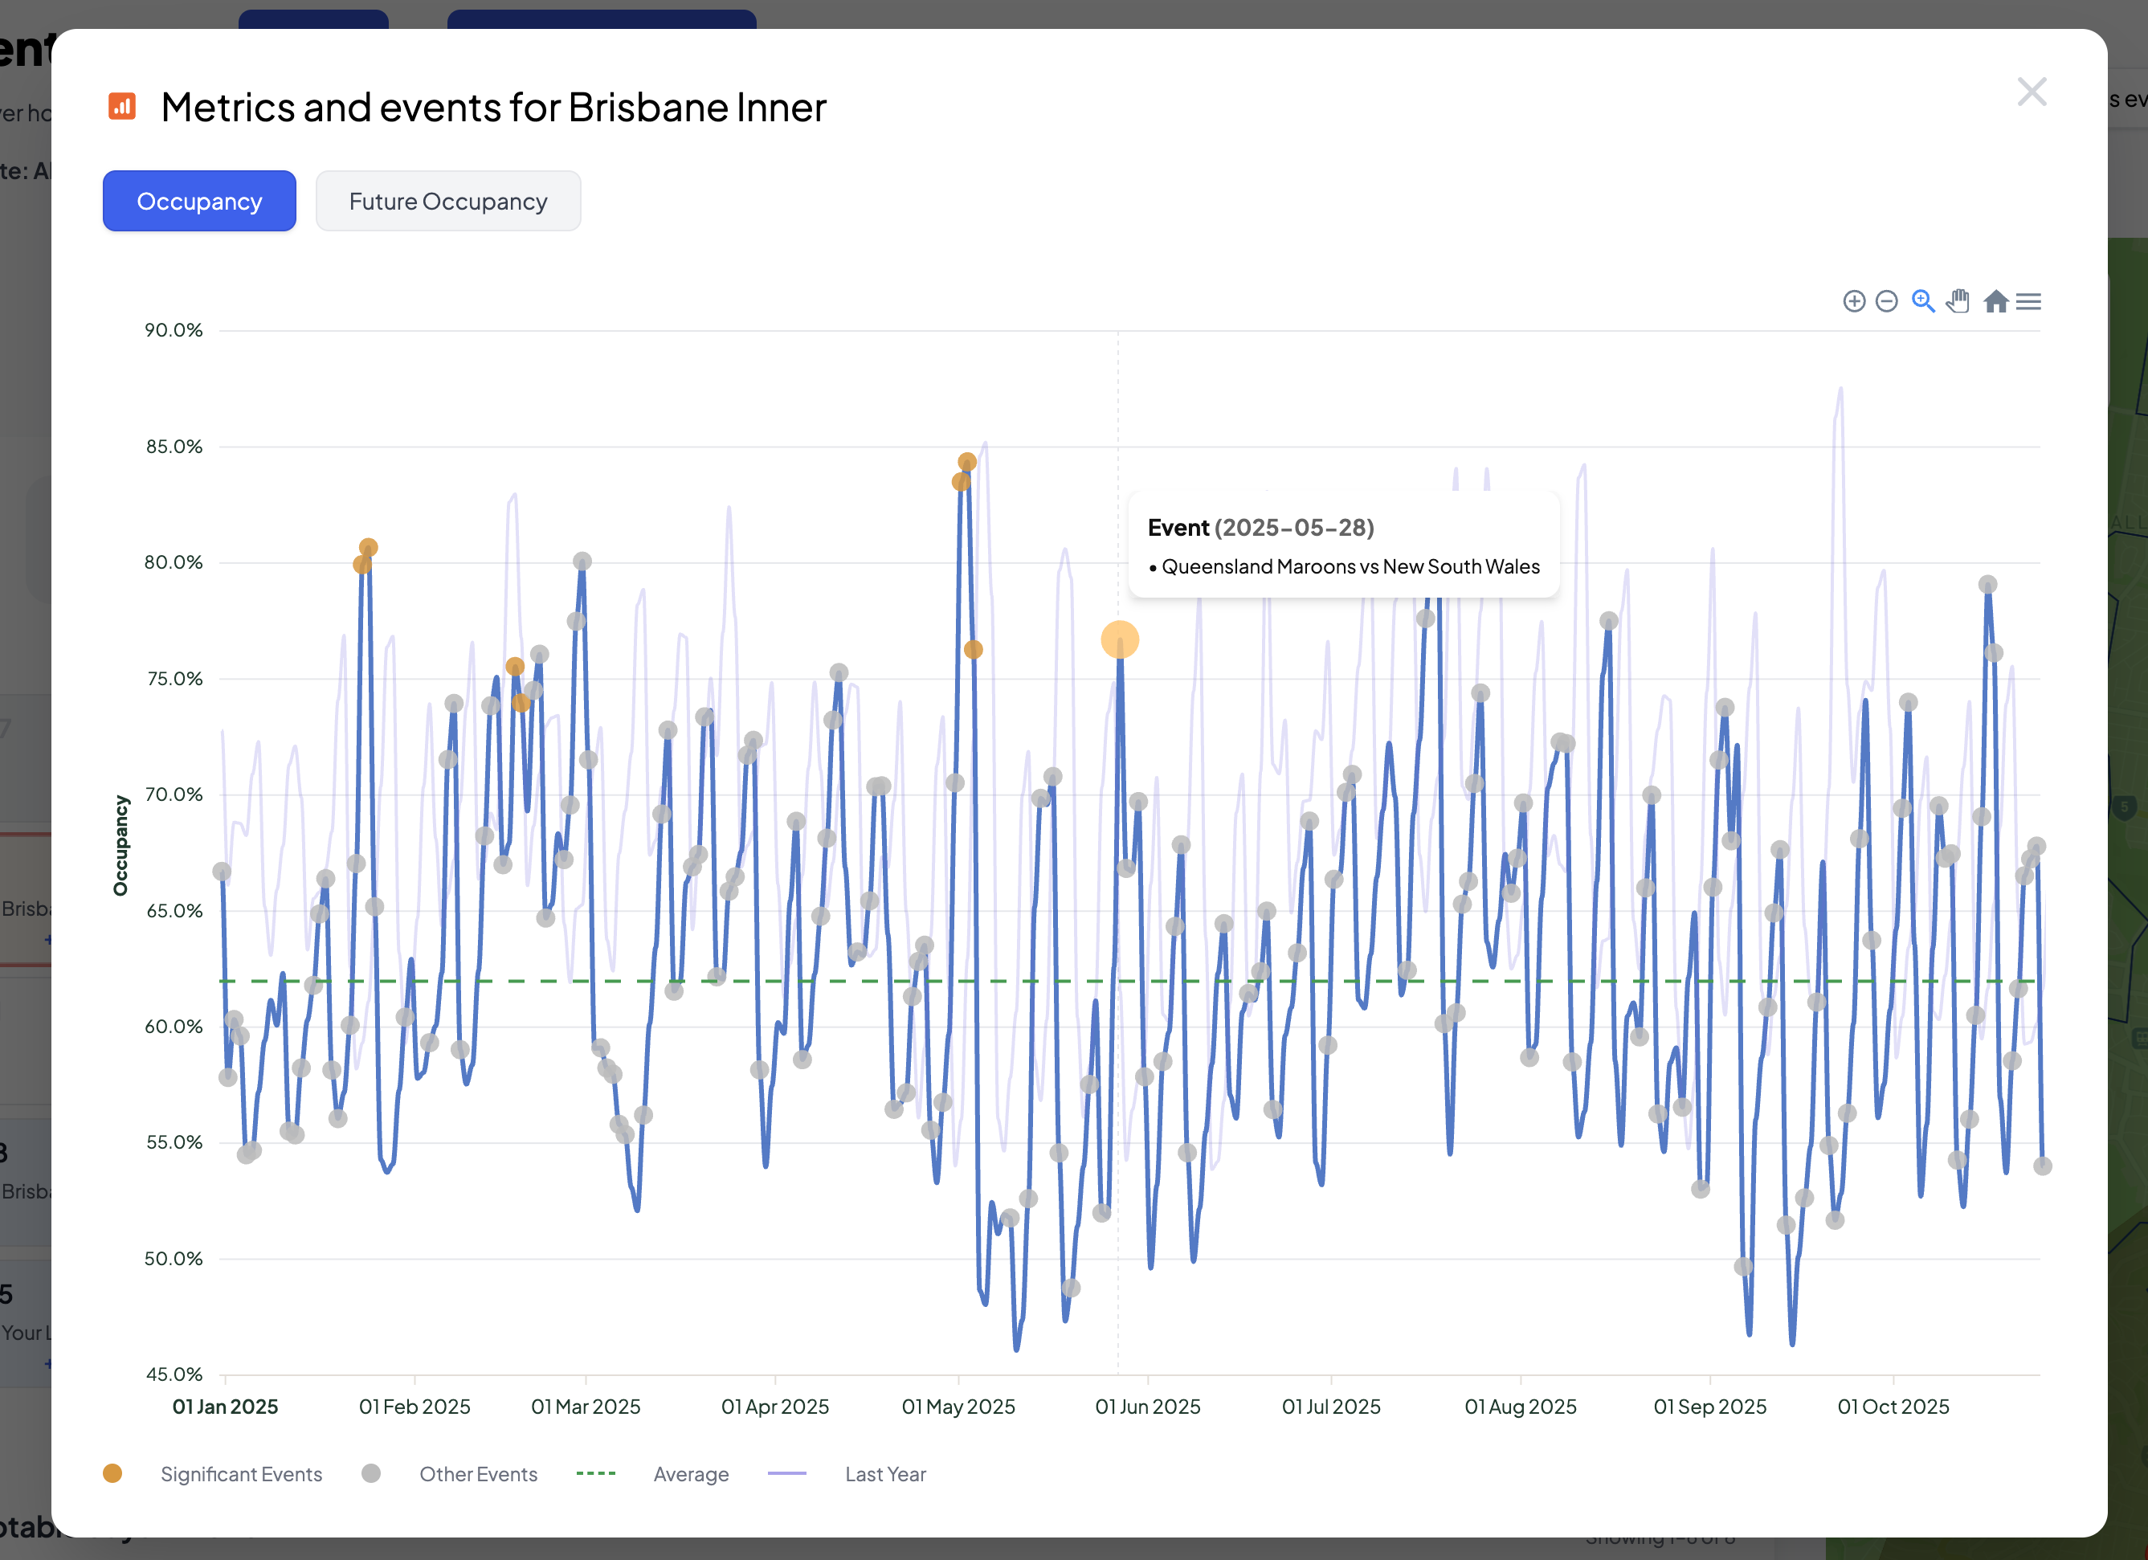Select the selection zoom magnifier tool

(x=1922, y=301)
